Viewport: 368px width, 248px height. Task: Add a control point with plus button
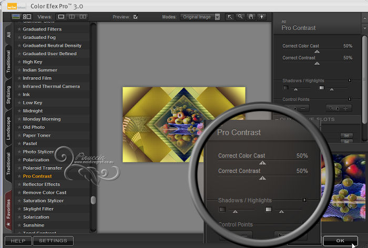coord(339,108)
